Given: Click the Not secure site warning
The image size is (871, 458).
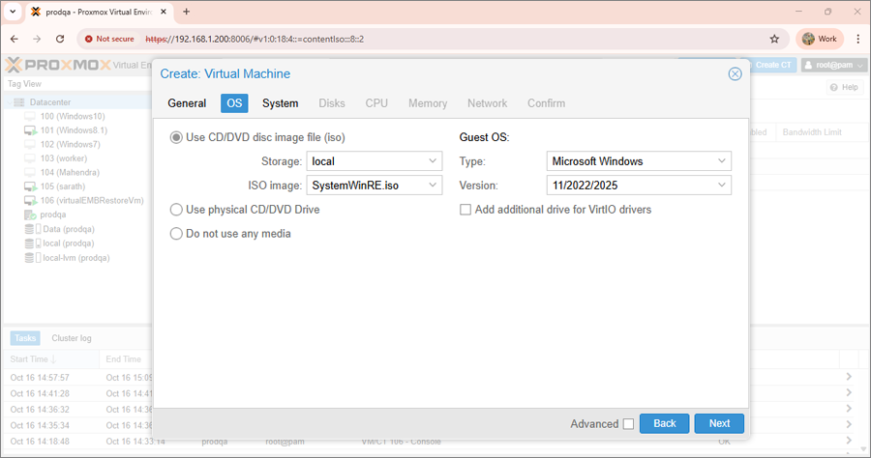Looking at the screenshot, I should (x=108, y=39).
